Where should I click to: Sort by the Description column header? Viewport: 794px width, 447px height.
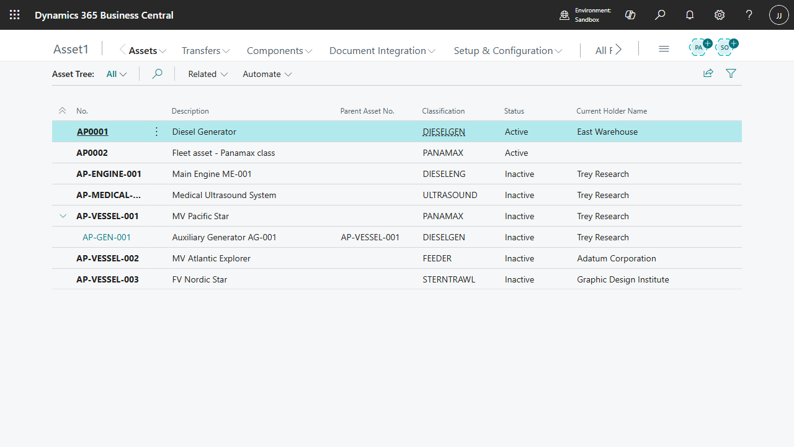(x=190, y=111)
